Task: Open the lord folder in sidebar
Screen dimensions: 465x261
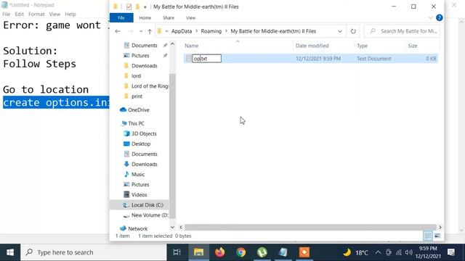Action: [x=136, y=75]
